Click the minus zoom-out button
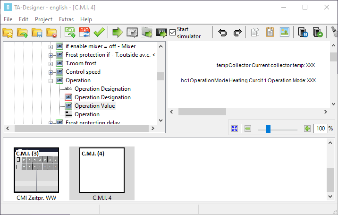This screenshot has width=338, height=215. coord(247,129)
